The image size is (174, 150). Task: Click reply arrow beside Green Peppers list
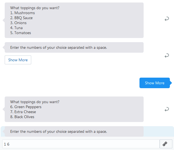167,109
